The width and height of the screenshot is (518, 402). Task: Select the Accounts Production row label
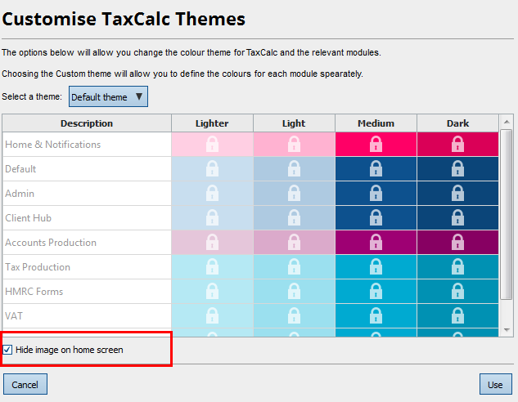[x=51, y=243]
